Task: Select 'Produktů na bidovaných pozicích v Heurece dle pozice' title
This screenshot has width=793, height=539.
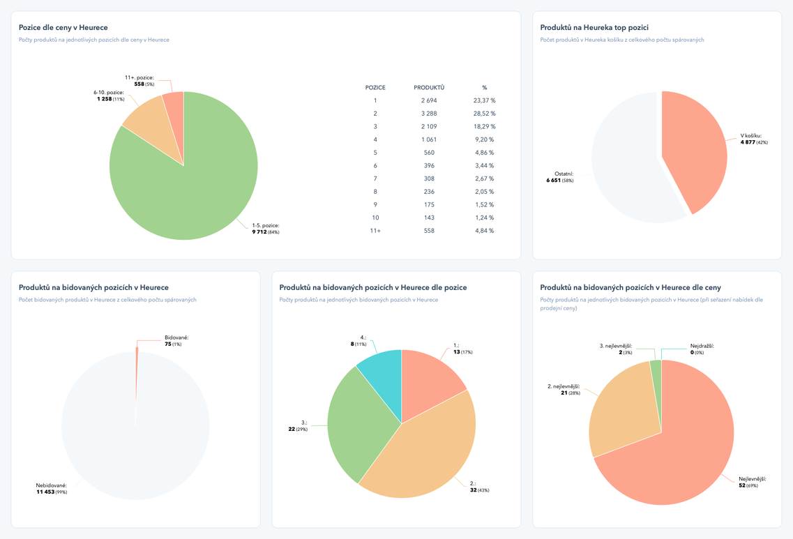Action: pos(373,287)
